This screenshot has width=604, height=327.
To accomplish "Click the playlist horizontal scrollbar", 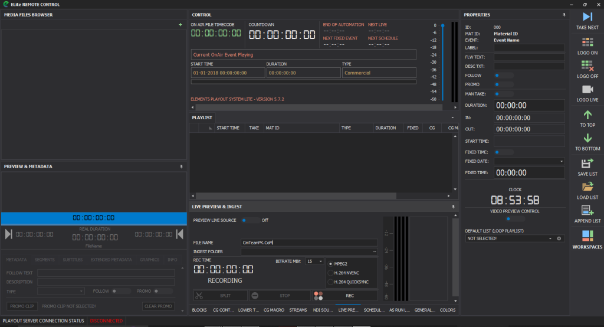I will pos(296,196).
